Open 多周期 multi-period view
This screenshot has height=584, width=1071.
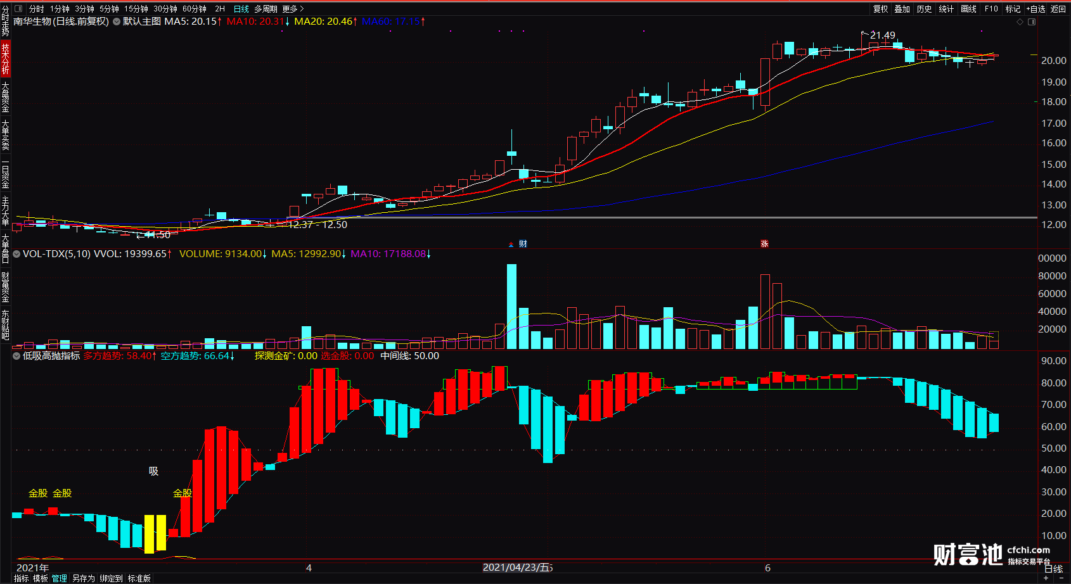point(266,9)
